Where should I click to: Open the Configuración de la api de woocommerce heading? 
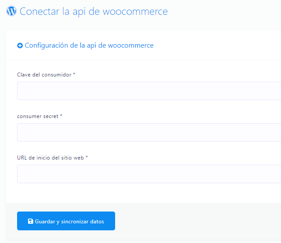[x=89, y=45]
